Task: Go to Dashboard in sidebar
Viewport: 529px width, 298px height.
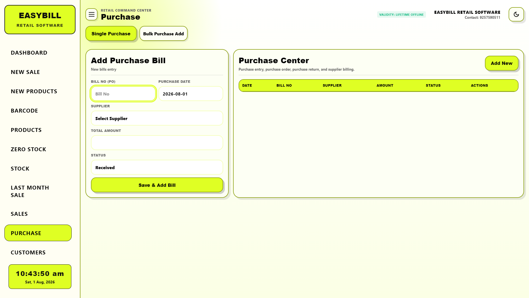Action: tap(38, 53)
